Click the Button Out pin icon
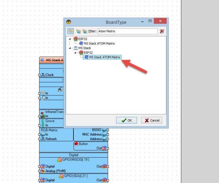 pyautogui.click(x=104, y=148)
